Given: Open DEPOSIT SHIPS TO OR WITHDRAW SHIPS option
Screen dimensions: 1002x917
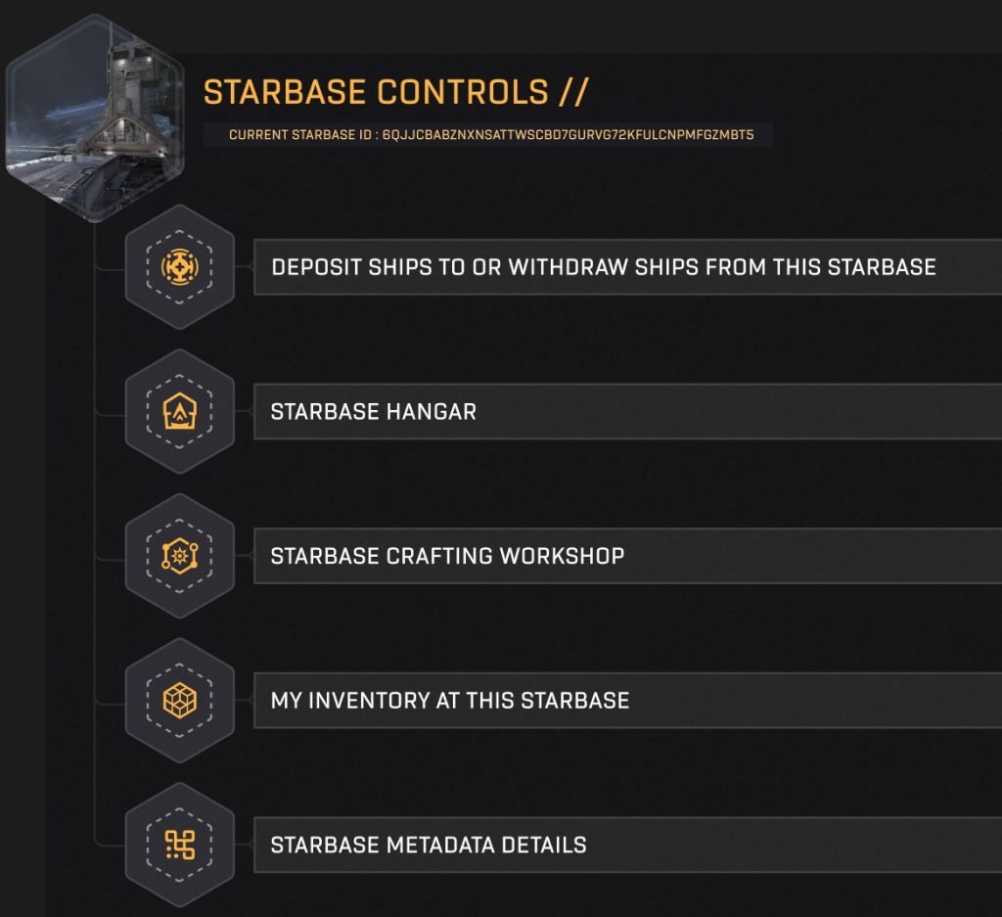Looking at the screenshot, I should (x=607, y=267).
